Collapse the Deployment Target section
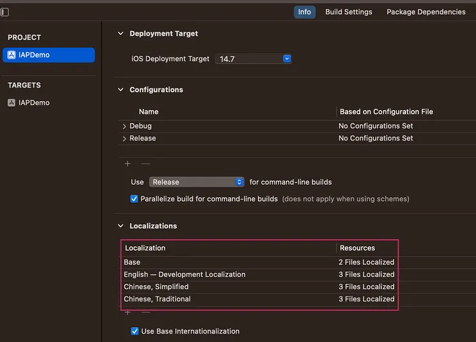 (x=120, y=33)
